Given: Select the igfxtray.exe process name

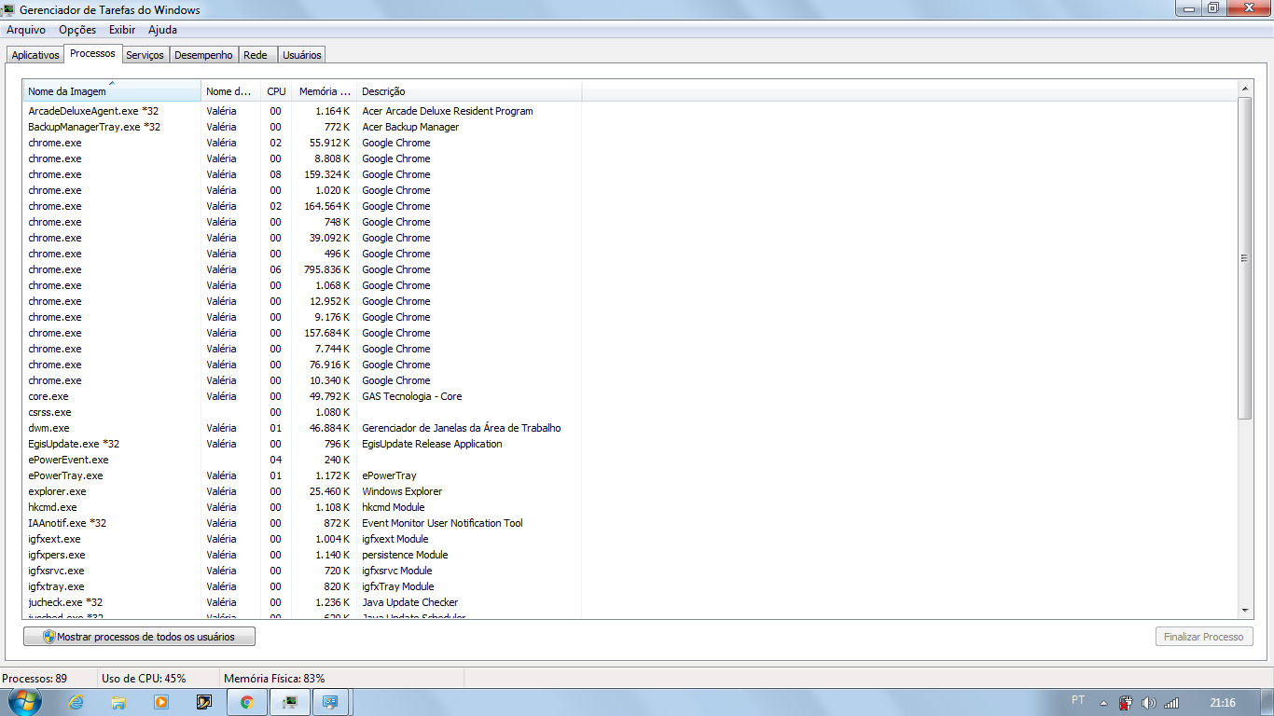Looking at the screenshot, I should coord(56,586).
